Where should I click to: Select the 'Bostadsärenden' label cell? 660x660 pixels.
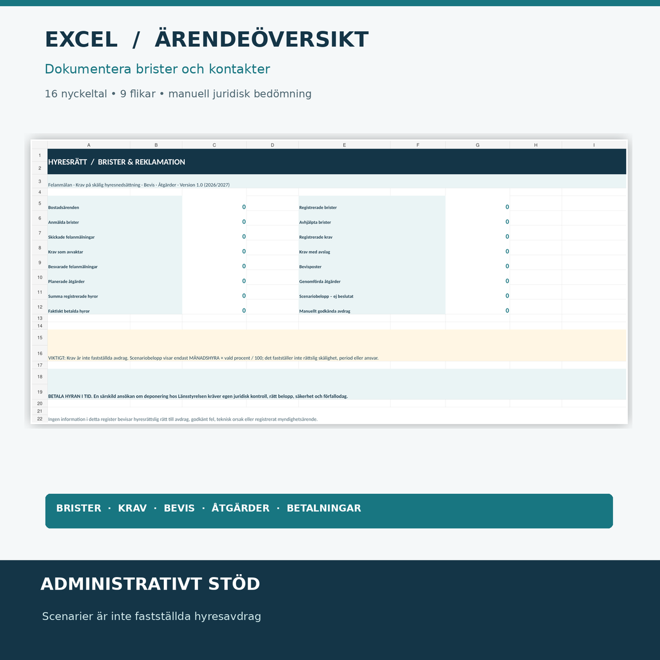[115, 204]
